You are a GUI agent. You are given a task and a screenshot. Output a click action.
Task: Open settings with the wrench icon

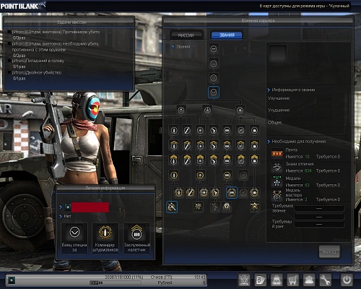pyautogui.click(x=325, y=280)
